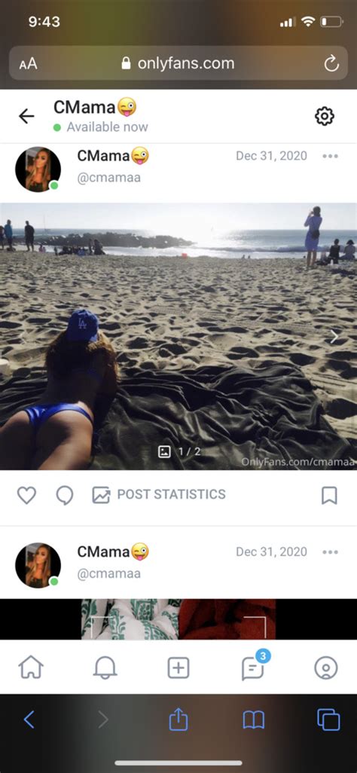Tap the back arrow beside CMama header
Image resolution: width=357 pixels, height=773 pixels.
[x=26, y=116]
